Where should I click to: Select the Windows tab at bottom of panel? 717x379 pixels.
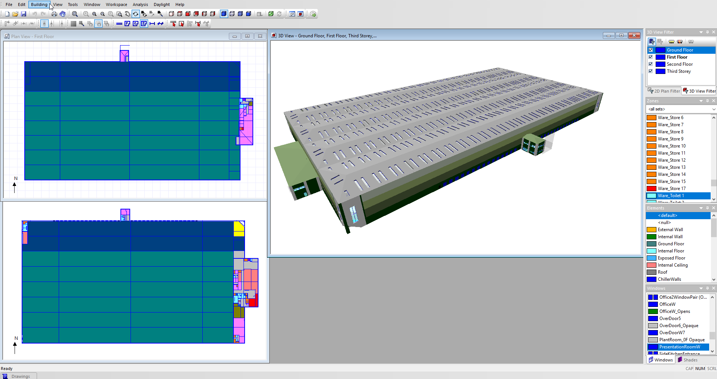[661, 360]
